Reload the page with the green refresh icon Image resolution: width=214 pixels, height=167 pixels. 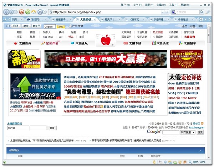(27, 12)
